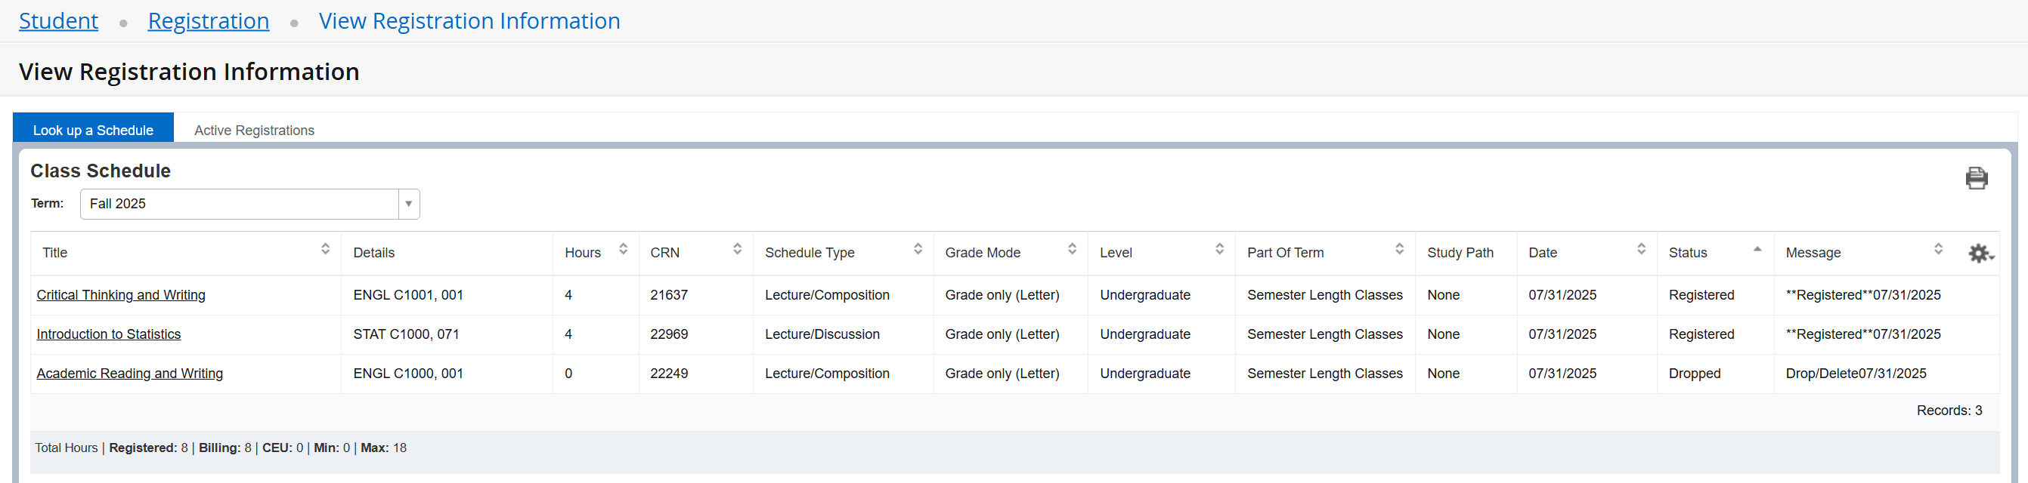Screen dimensions: 2028x483
Task: Click the printer icon to print schedule
Action: pos(1976,179)
